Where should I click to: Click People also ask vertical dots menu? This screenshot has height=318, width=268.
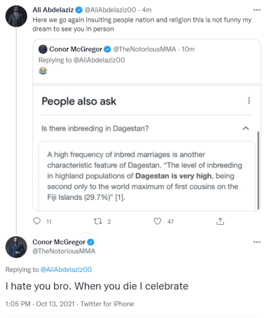point(249,100)
